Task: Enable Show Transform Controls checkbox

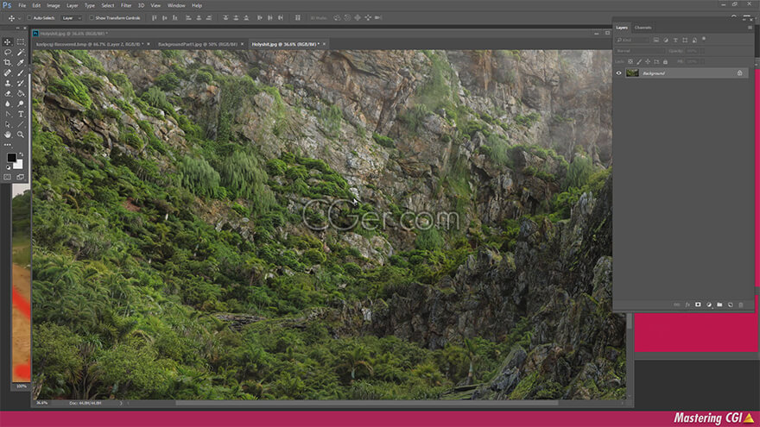Action: 92,18
